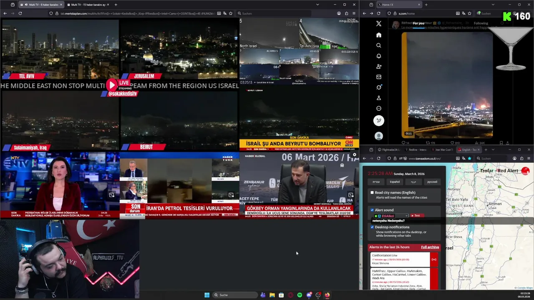Select the 'Following' tab on X

pos(481,23)
